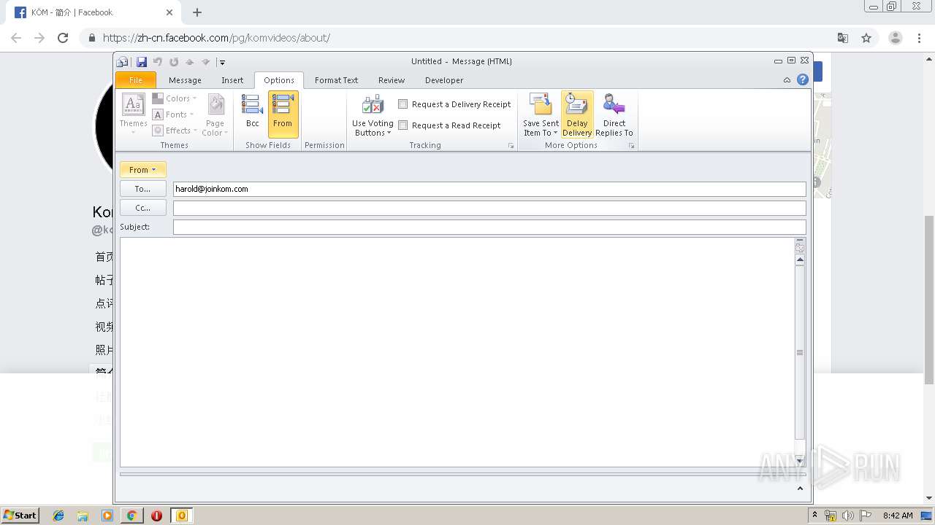Open Use Voting Buttons menu

(373, 115)
